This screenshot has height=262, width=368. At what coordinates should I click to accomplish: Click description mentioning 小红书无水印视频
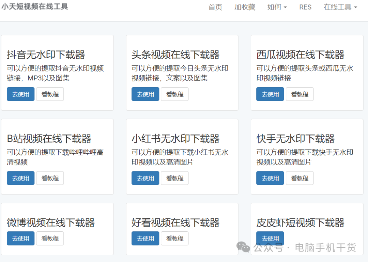point(180,157)
